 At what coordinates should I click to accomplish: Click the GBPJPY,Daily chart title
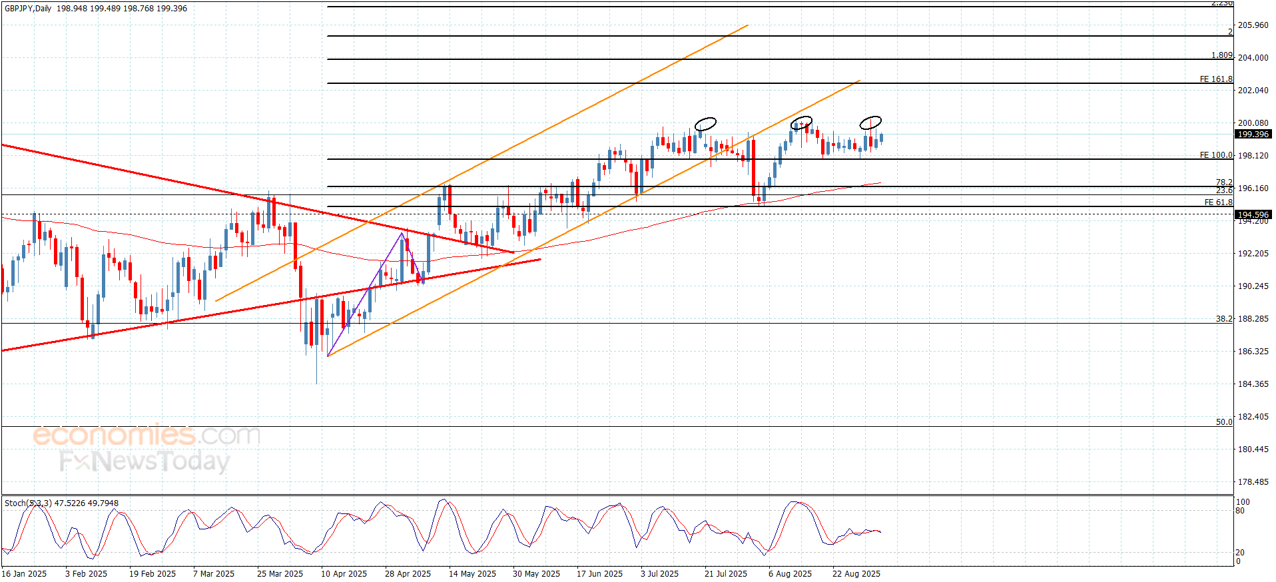pos(28,9)
